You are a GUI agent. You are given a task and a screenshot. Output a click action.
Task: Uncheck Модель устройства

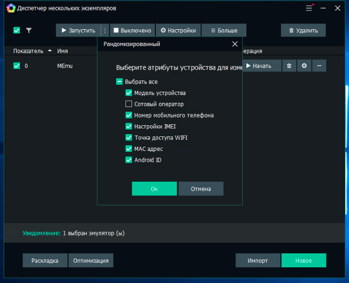129,93
